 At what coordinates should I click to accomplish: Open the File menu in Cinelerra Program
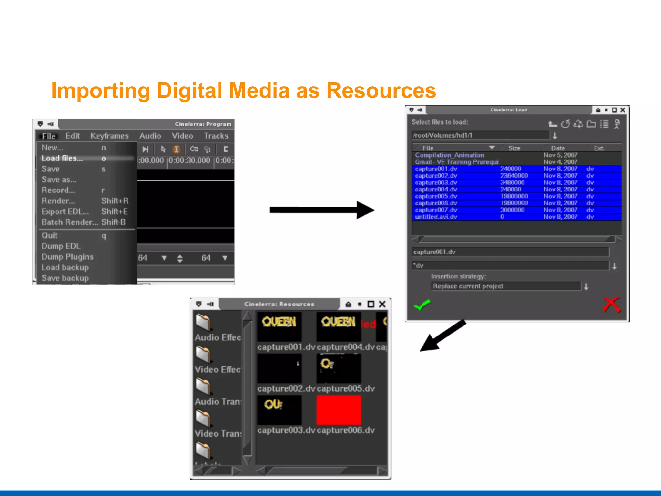(49, 136)
